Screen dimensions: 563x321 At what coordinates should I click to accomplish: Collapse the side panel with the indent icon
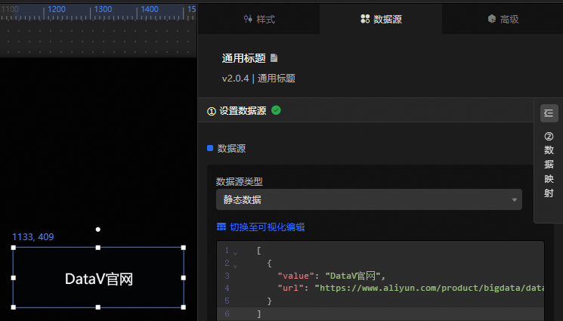point(549,113)
